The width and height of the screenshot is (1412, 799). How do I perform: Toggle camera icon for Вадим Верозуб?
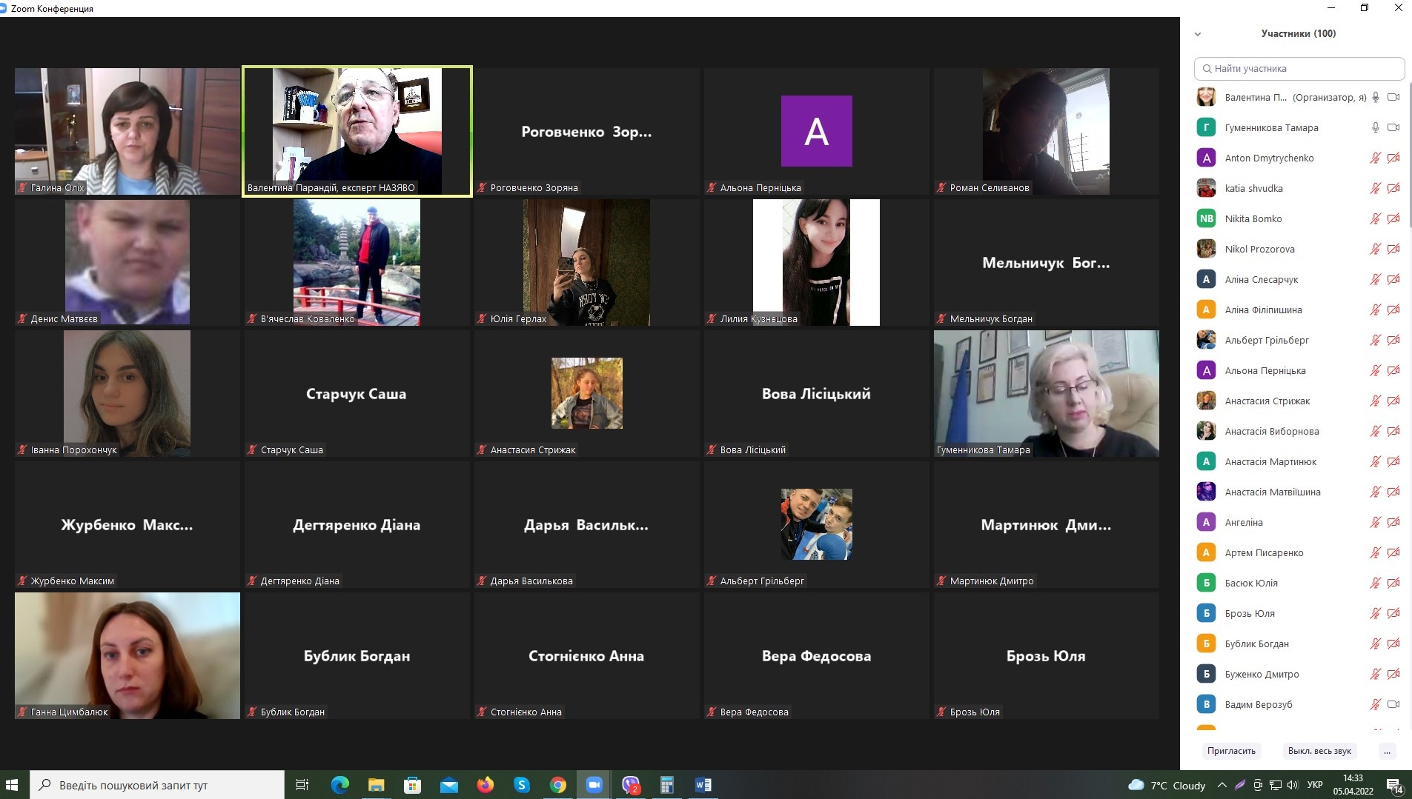click(1393, 704)
